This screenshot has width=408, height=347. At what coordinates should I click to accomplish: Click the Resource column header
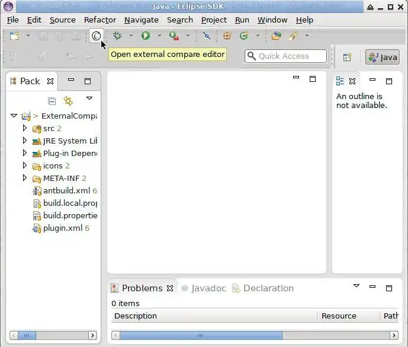tap(349, 316)
